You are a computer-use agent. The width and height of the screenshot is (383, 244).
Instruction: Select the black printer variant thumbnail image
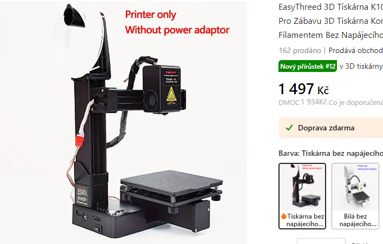pyautogui.click(x=302, y=187)
